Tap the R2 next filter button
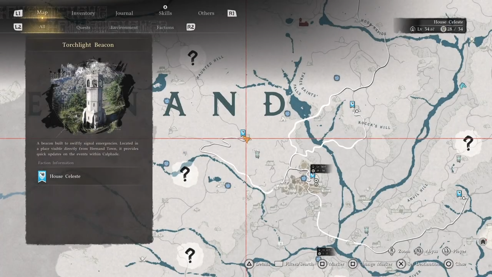The width and height of the screenshot is (492, 277). tap(191, 27)
